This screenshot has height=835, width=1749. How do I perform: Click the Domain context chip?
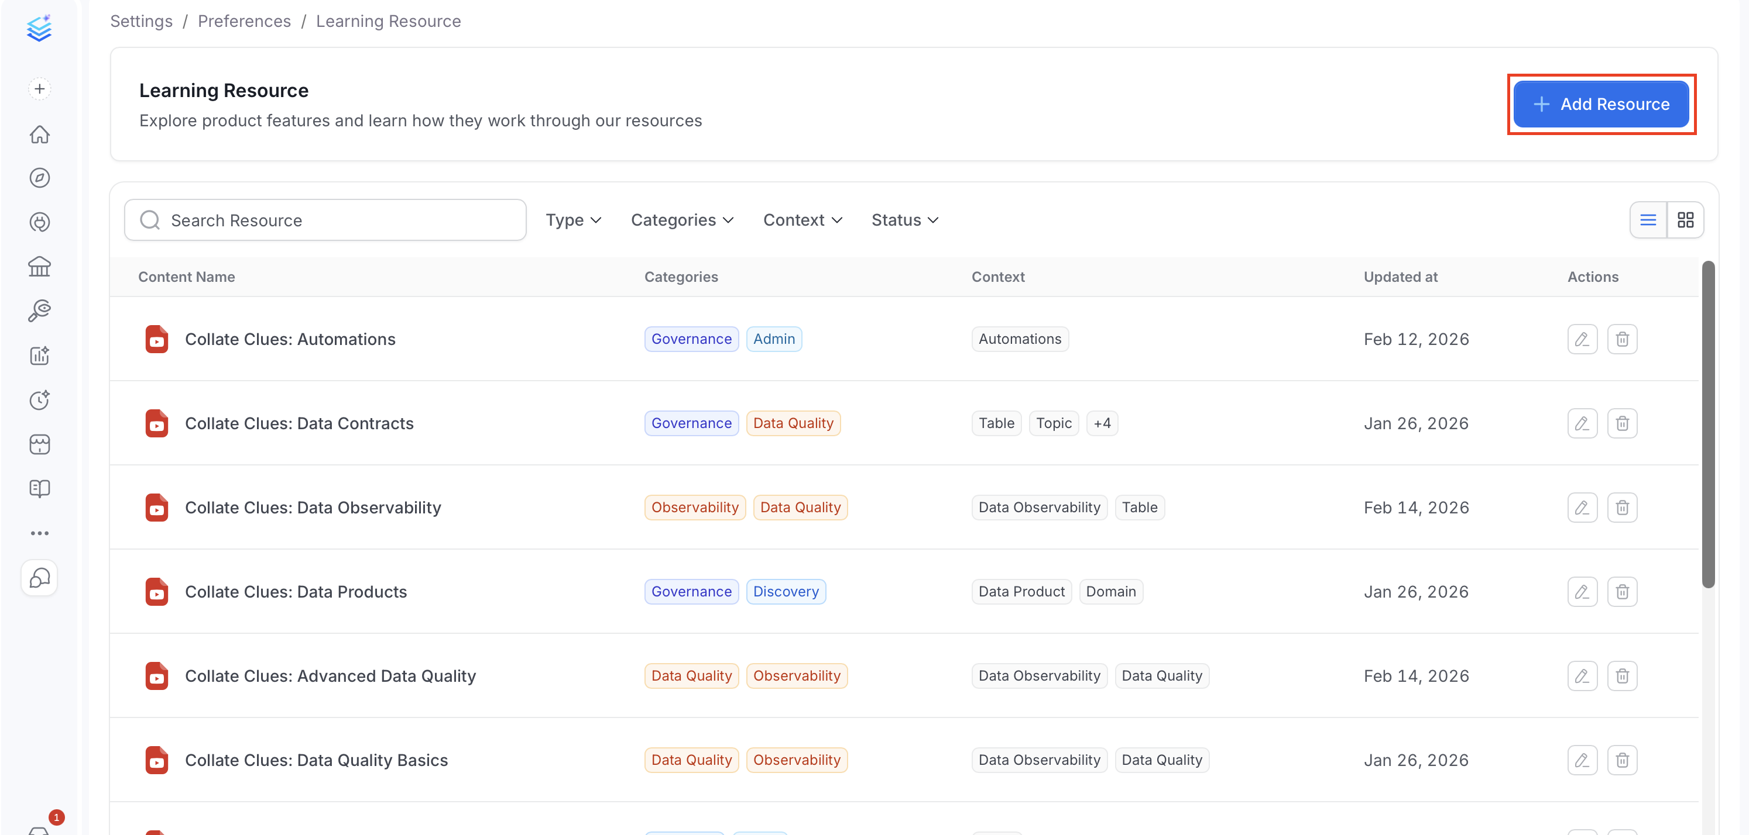coord(1111,592)
